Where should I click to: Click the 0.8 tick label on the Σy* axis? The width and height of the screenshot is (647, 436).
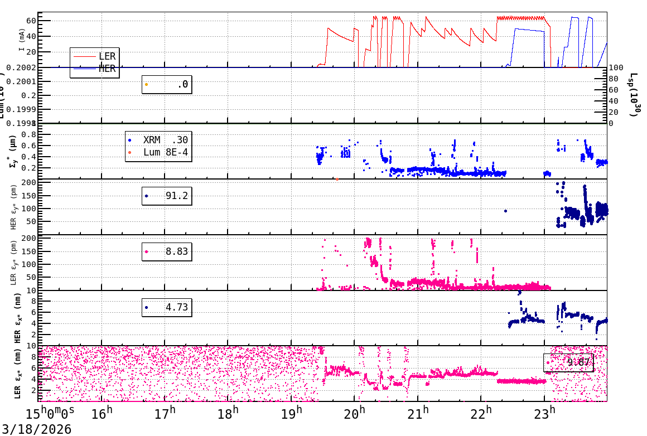31,134
